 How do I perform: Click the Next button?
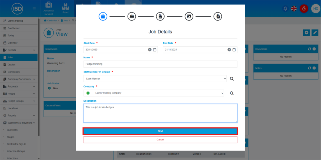(x=160, y=131)
